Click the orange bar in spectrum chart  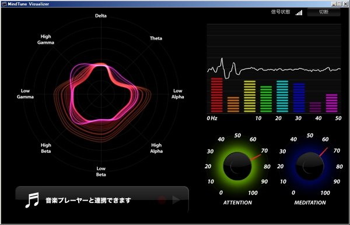(x=233, y=105)
